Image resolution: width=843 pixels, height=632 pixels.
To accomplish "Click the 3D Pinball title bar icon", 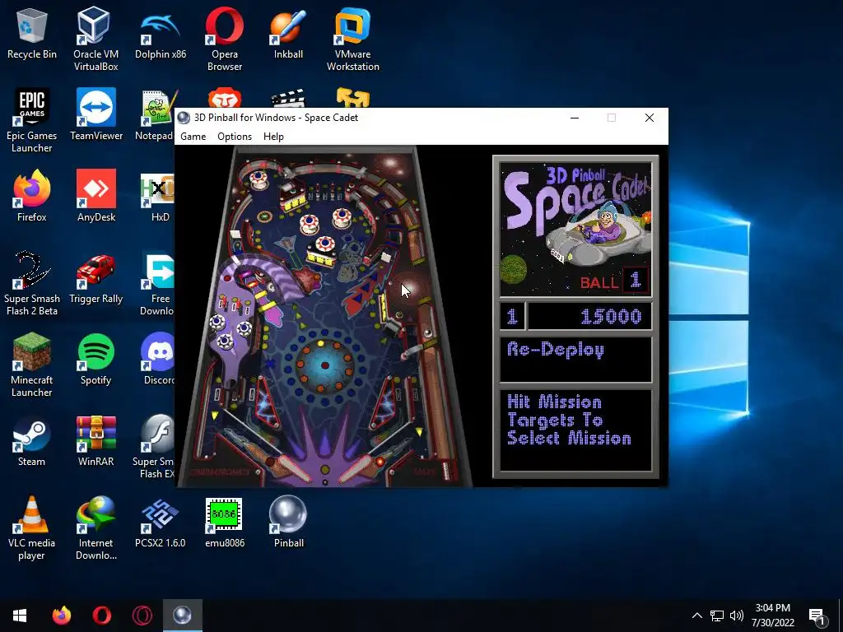I will pyautogui.click(x=184, y=118).
